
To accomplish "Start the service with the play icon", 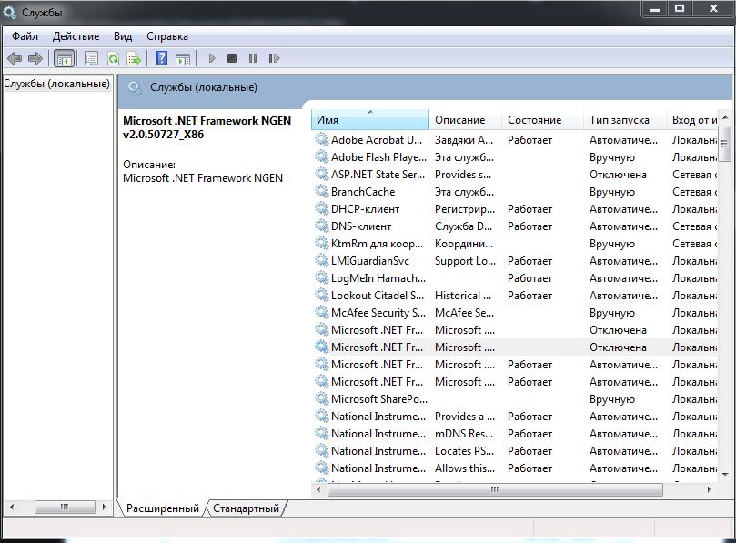I will point(212,58).
